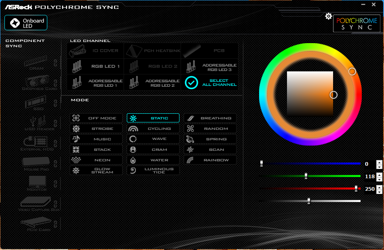Click the white brightness slider
Viewport: 384px width, 250px height.
point(310,201)
